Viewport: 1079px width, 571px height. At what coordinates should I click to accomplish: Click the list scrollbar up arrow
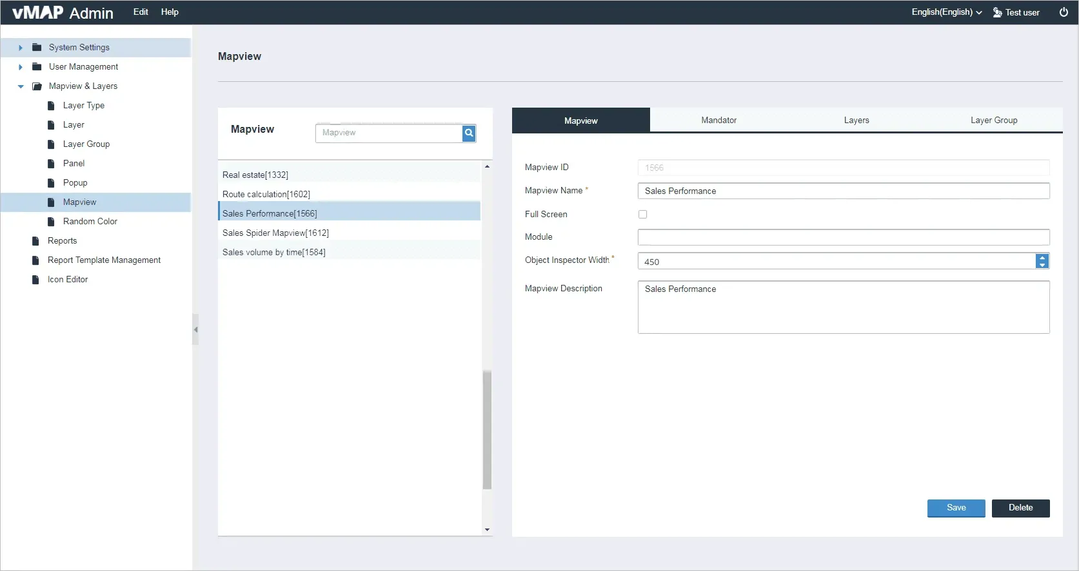click(487, 167)
